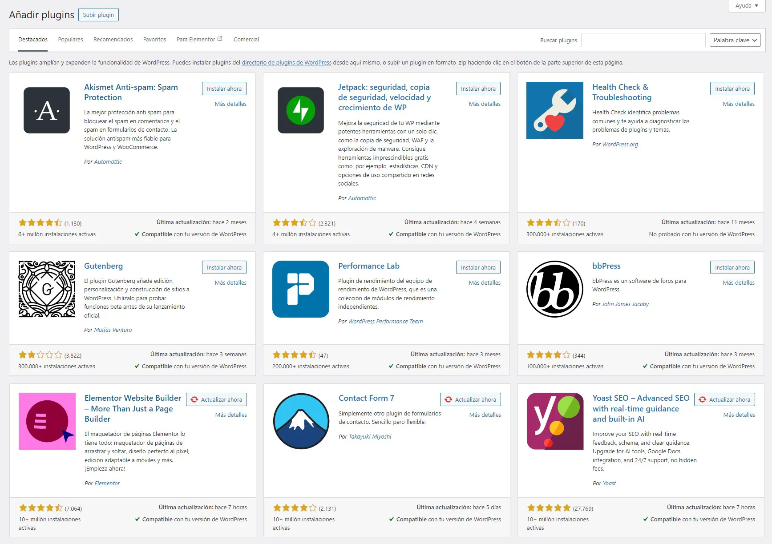The height and width of the screenshot is (544, 772).
Task: Switch to the Populares tab
Action: tap(70, 40)
